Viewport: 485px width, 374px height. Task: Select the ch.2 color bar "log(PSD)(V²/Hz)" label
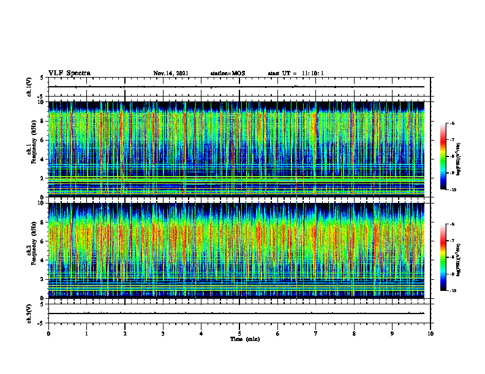click(459, 259)
